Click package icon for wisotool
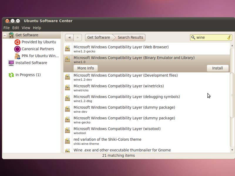The image size is (235, 176). 68,130
